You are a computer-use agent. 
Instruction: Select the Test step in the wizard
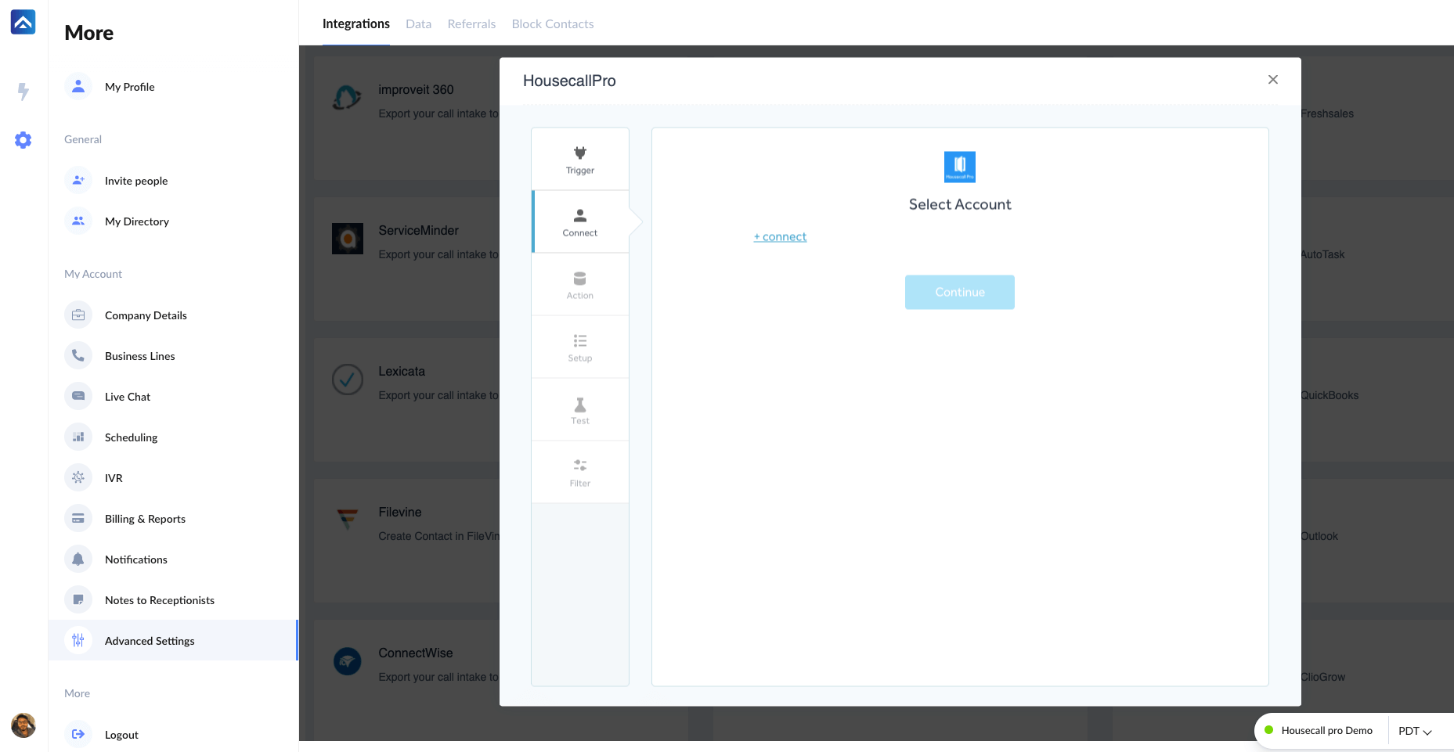[x=580, y=410]
